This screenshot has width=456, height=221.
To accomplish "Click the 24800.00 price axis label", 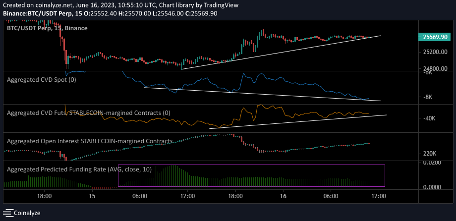I will click(435, 68).
